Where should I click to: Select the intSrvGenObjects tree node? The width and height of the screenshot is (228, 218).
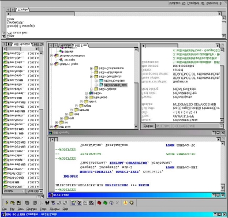[x=110, y=77]
